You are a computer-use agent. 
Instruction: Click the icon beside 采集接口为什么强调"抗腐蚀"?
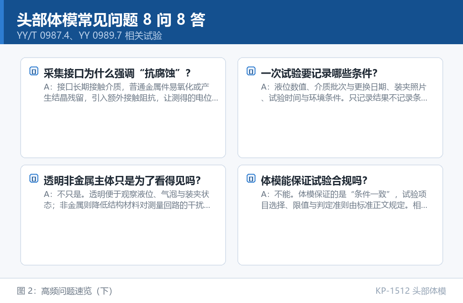pos(34,71)
